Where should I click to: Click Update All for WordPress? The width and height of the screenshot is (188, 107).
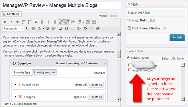[96, 85]
